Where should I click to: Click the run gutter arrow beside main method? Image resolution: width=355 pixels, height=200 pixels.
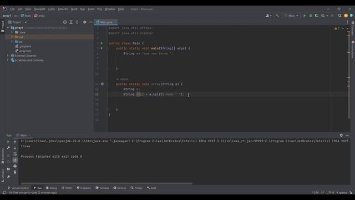click(102, 48)
